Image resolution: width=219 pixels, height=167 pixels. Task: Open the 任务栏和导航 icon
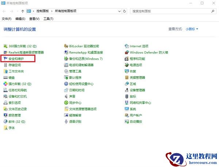coord(5,90)
